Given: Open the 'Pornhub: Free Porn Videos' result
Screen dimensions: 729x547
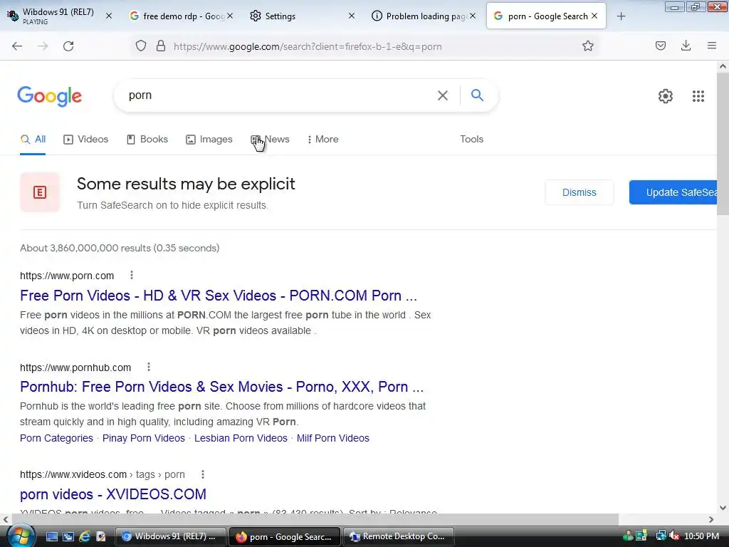Looking at the screenshot, I should coord(222,387).
